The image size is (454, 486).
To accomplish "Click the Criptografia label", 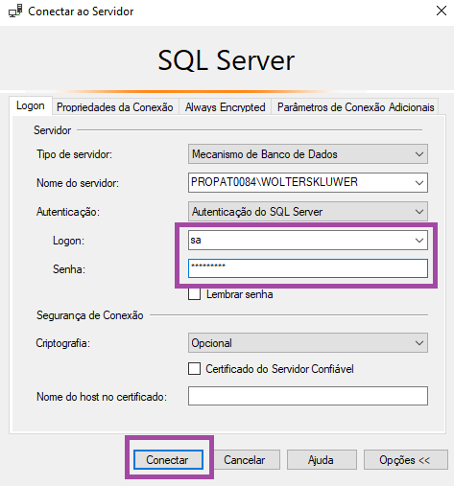I will (62, 343).
